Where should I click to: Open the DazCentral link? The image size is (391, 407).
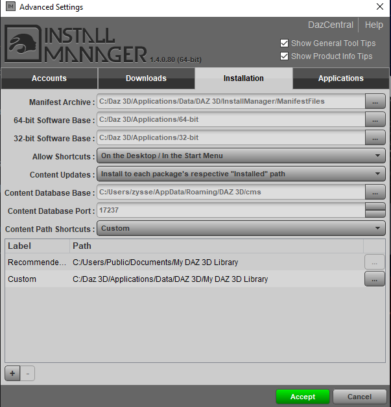[x=331, y=25]
